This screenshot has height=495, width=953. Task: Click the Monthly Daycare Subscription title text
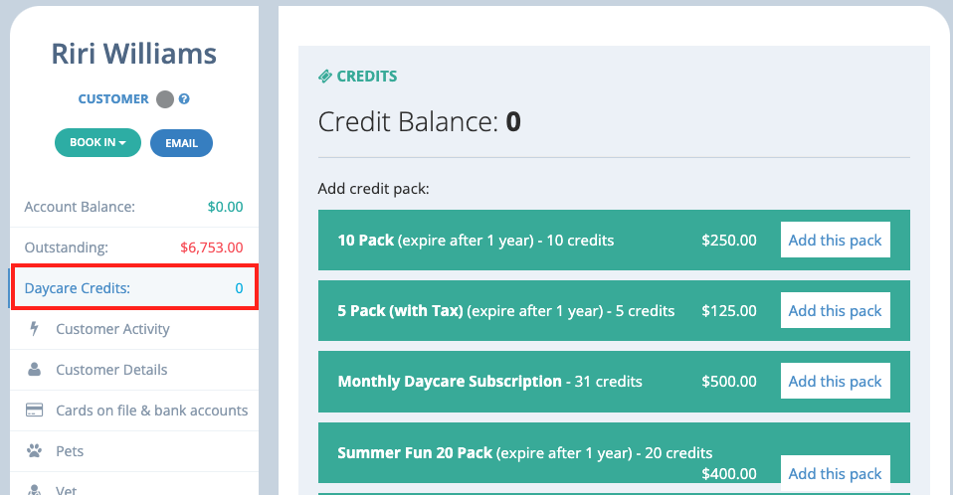[450, 381]
